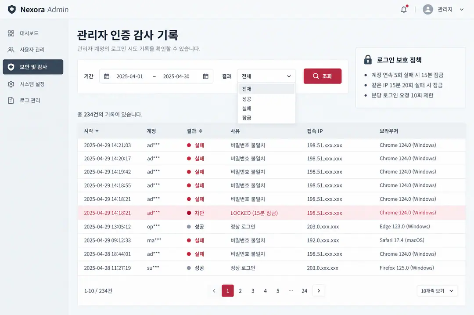Click the Nexora shield logo icon
The width and height of the screenshot is (474, 315).
click(x=12, y=10)
